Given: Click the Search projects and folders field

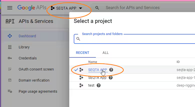Looking at the screenshot, I should click(135, 39).
